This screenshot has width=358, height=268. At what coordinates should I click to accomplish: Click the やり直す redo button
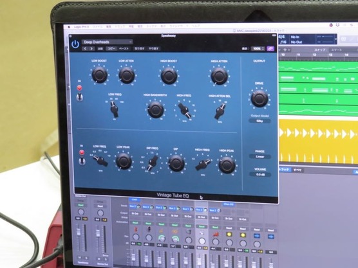coord(154,49)
